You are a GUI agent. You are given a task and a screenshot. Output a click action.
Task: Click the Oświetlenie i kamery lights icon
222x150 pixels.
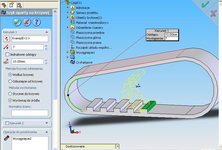(73, 27)
